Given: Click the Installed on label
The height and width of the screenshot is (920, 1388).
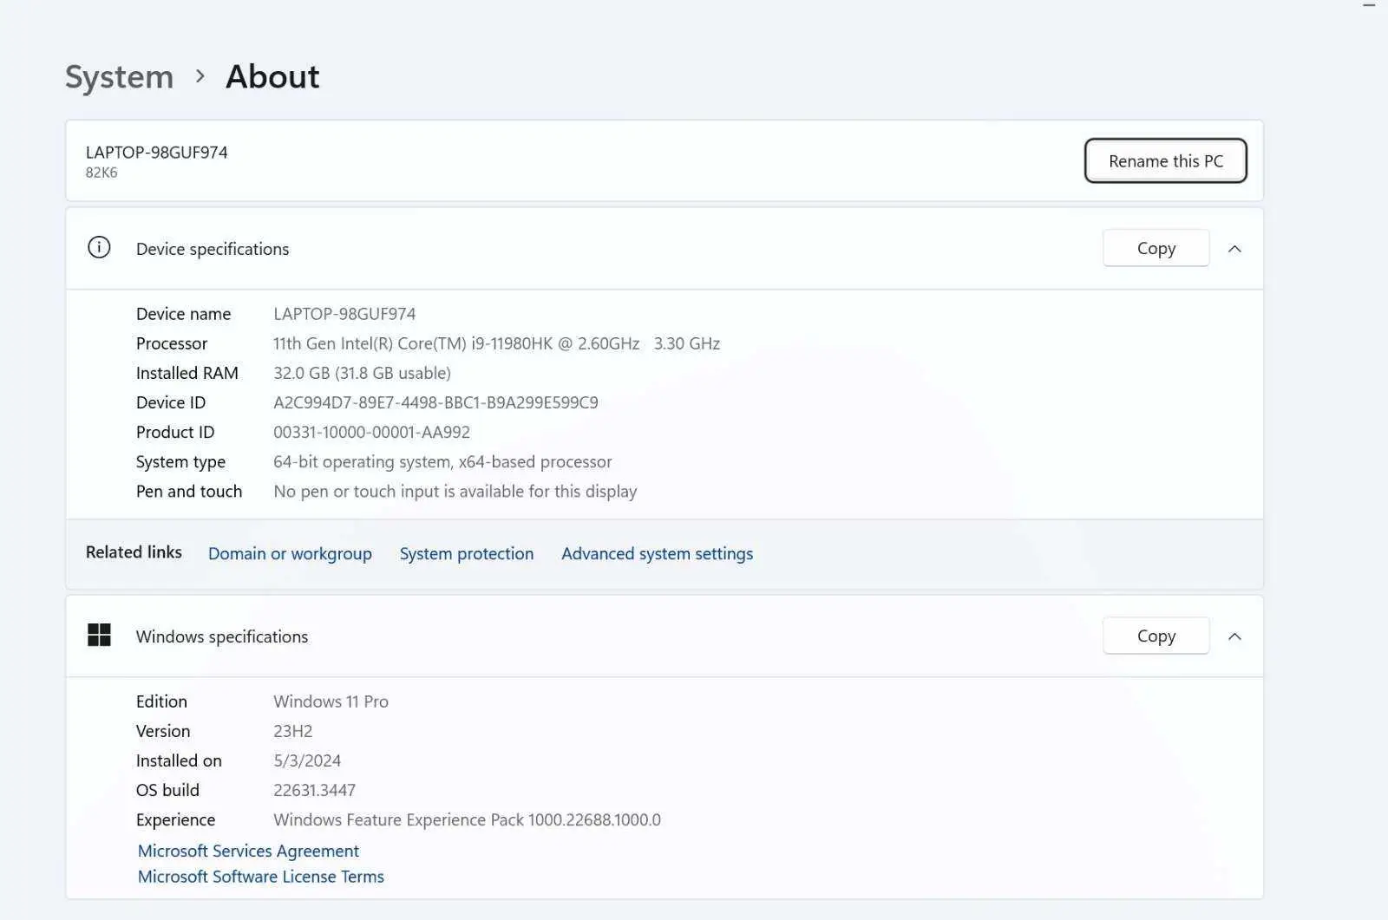Looking at the screenshot, I should pos(179,760).
